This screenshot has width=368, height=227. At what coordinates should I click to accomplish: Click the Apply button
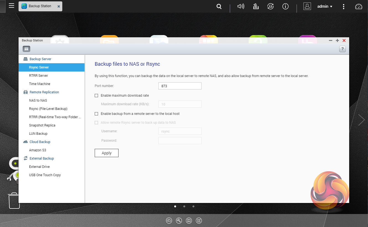pyautogui.click(x=107, y=153)
